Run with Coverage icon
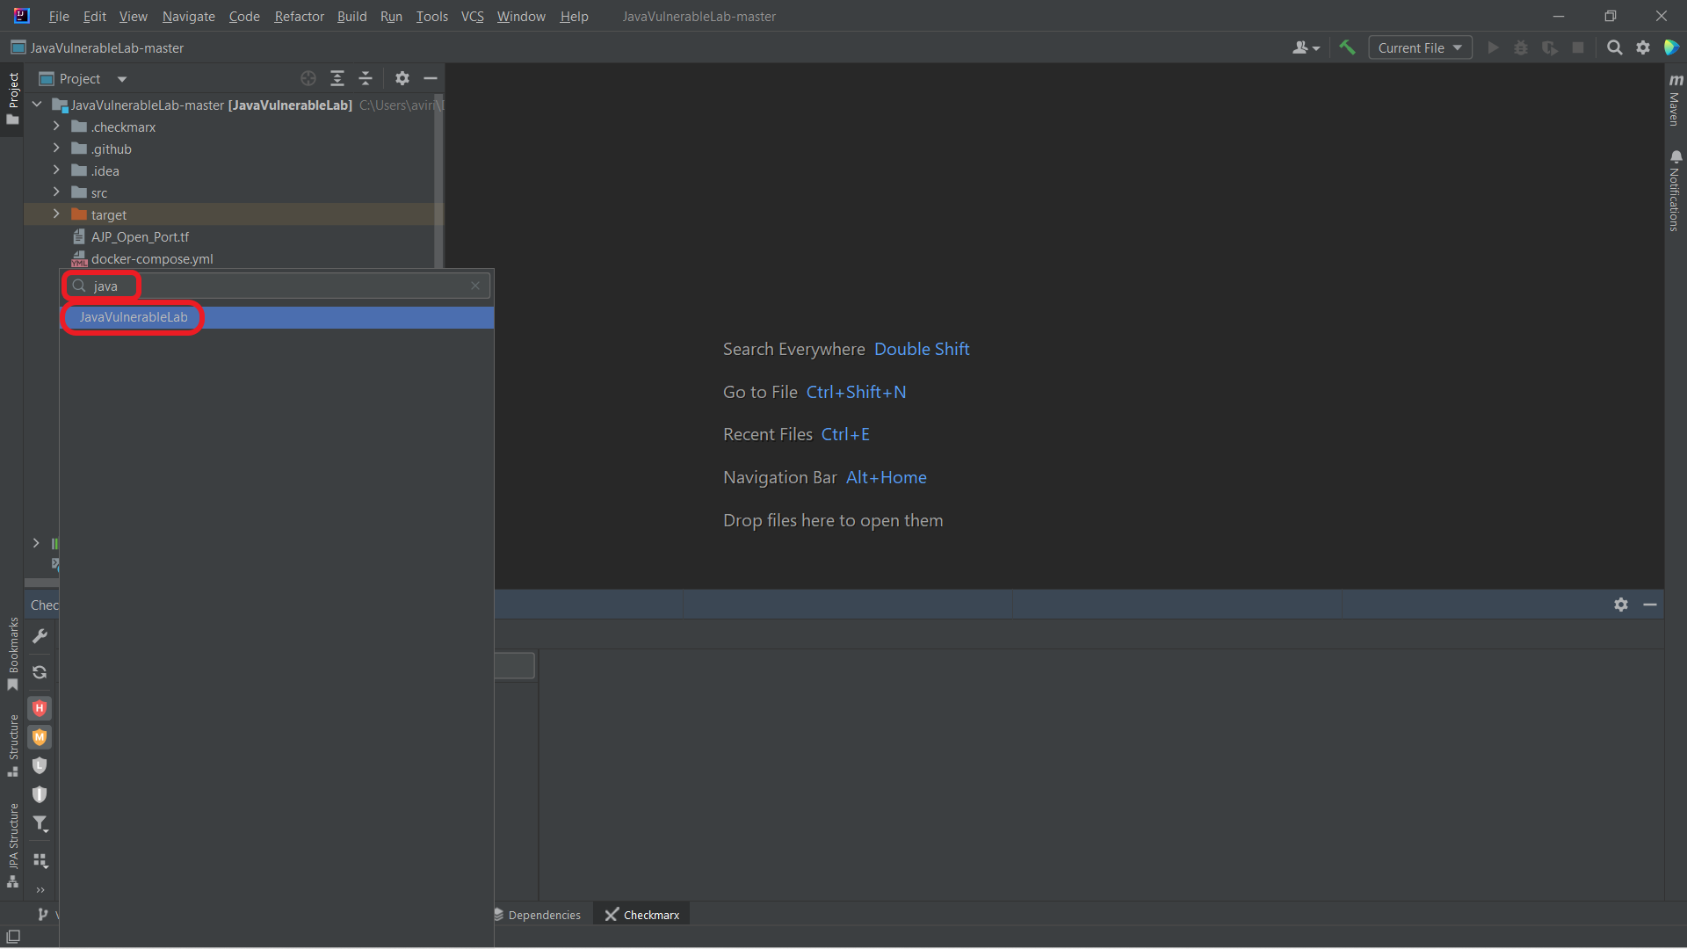This screenshot has width=1687, height=949. [1550, 47]
